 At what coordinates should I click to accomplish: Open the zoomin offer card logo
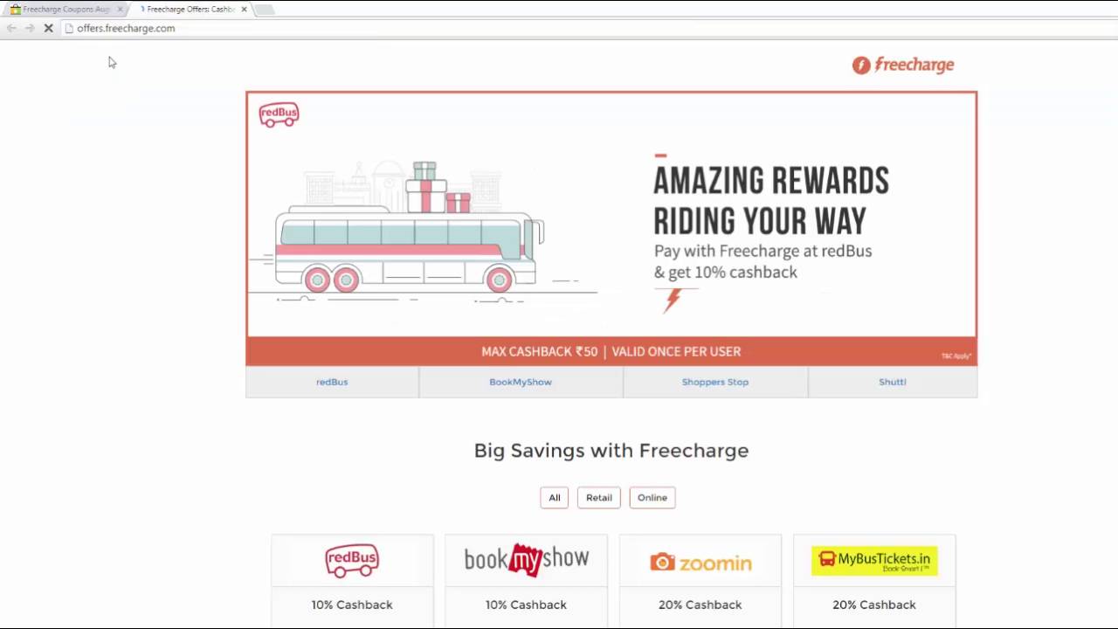click(700, 563)
